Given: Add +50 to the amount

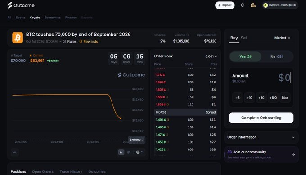Looking at the screenshot, I should point(261,98).
